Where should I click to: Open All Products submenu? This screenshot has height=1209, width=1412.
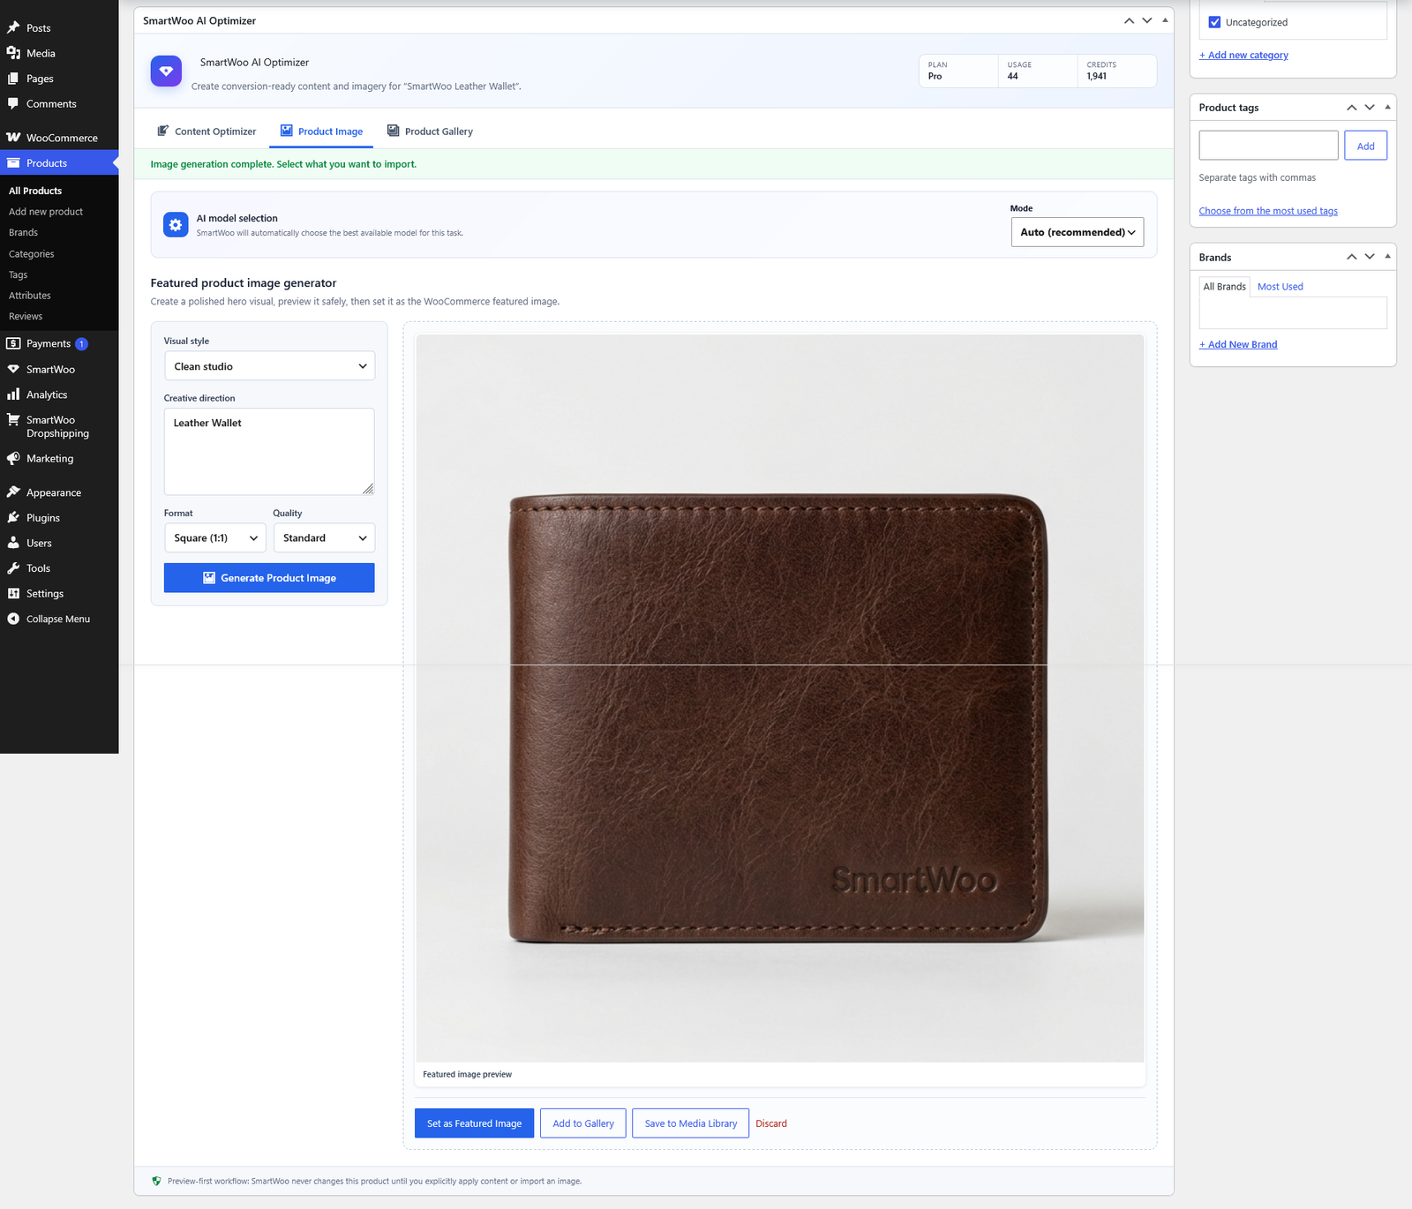coord(35,191)
